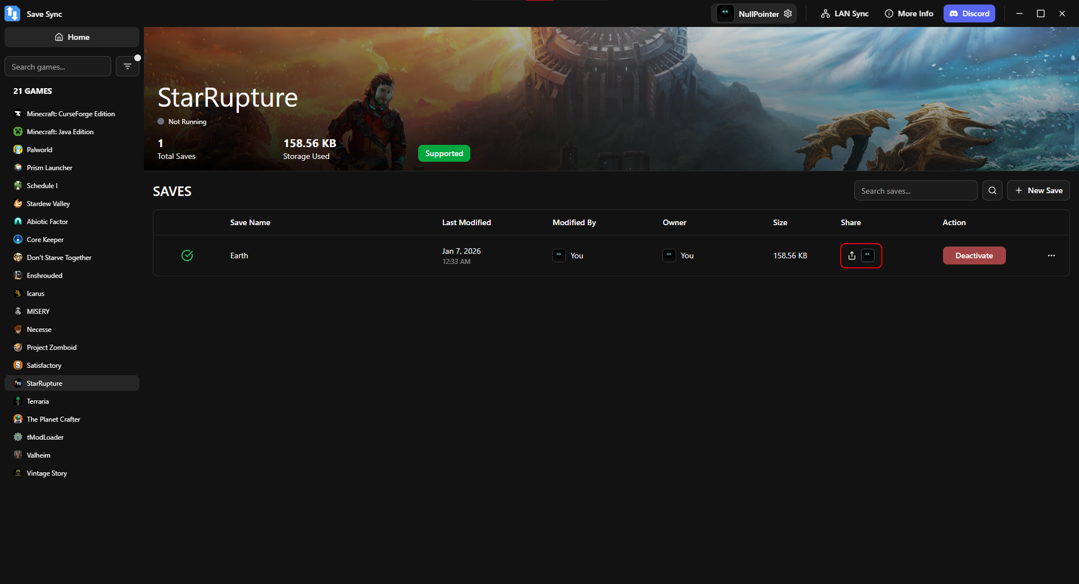
Task: Click the The Planet Crafter icon
Action: click(x=18, y=419)
